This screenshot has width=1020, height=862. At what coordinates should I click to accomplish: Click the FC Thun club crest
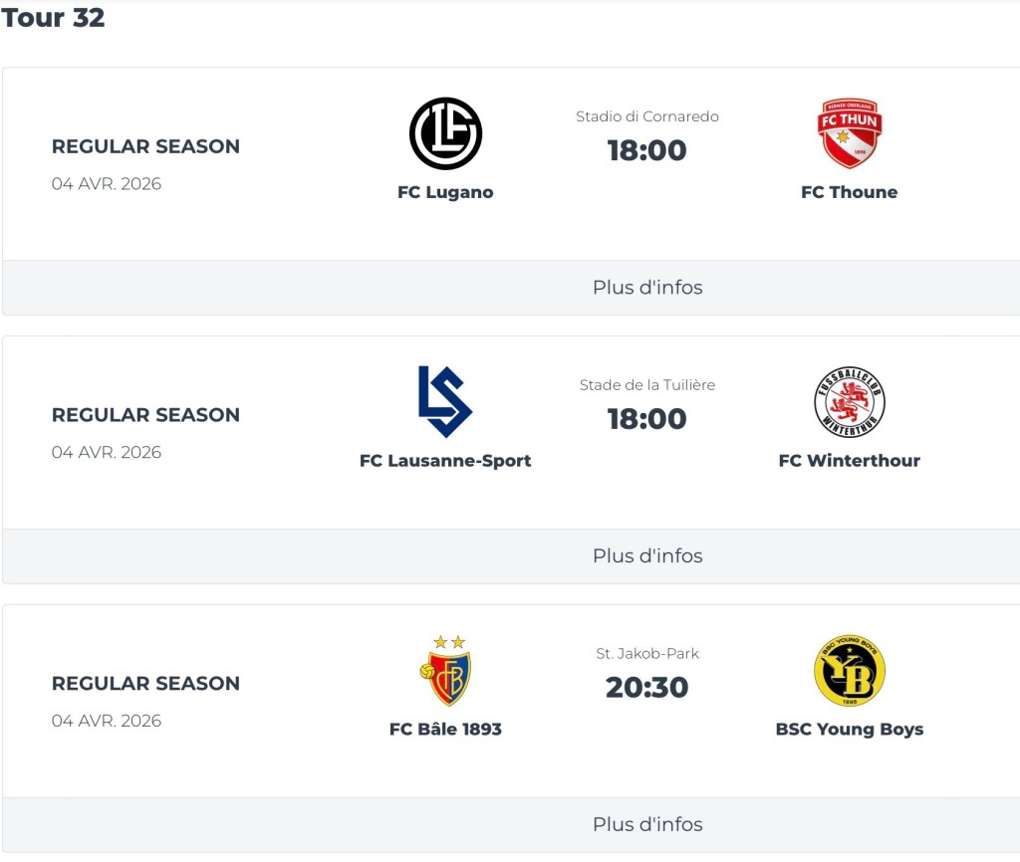point(849,133)
